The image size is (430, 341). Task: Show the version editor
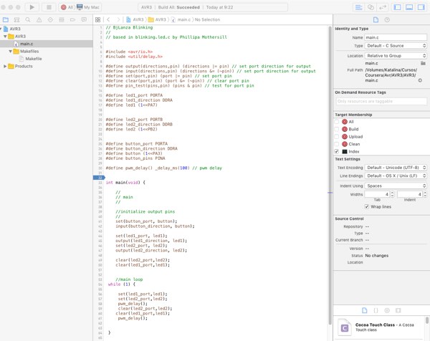[382, 7]
